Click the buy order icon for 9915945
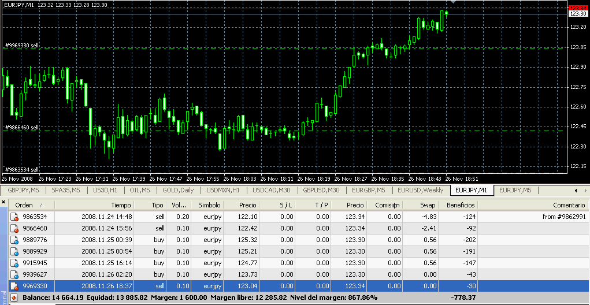590x305 pixels. tap(14, 263)
